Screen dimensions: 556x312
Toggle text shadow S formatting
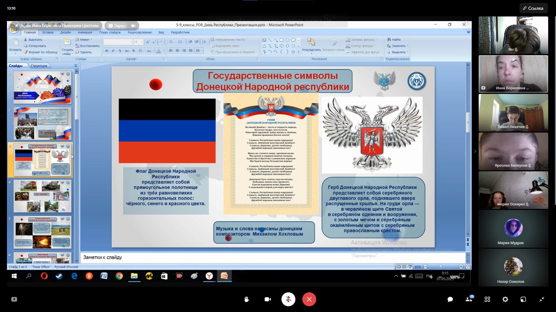pos(133,51)
